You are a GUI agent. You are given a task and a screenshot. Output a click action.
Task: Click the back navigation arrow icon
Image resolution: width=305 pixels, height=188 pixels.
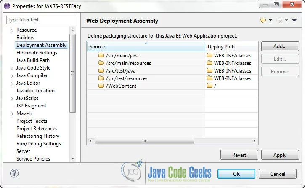click(x=263, y=20)
